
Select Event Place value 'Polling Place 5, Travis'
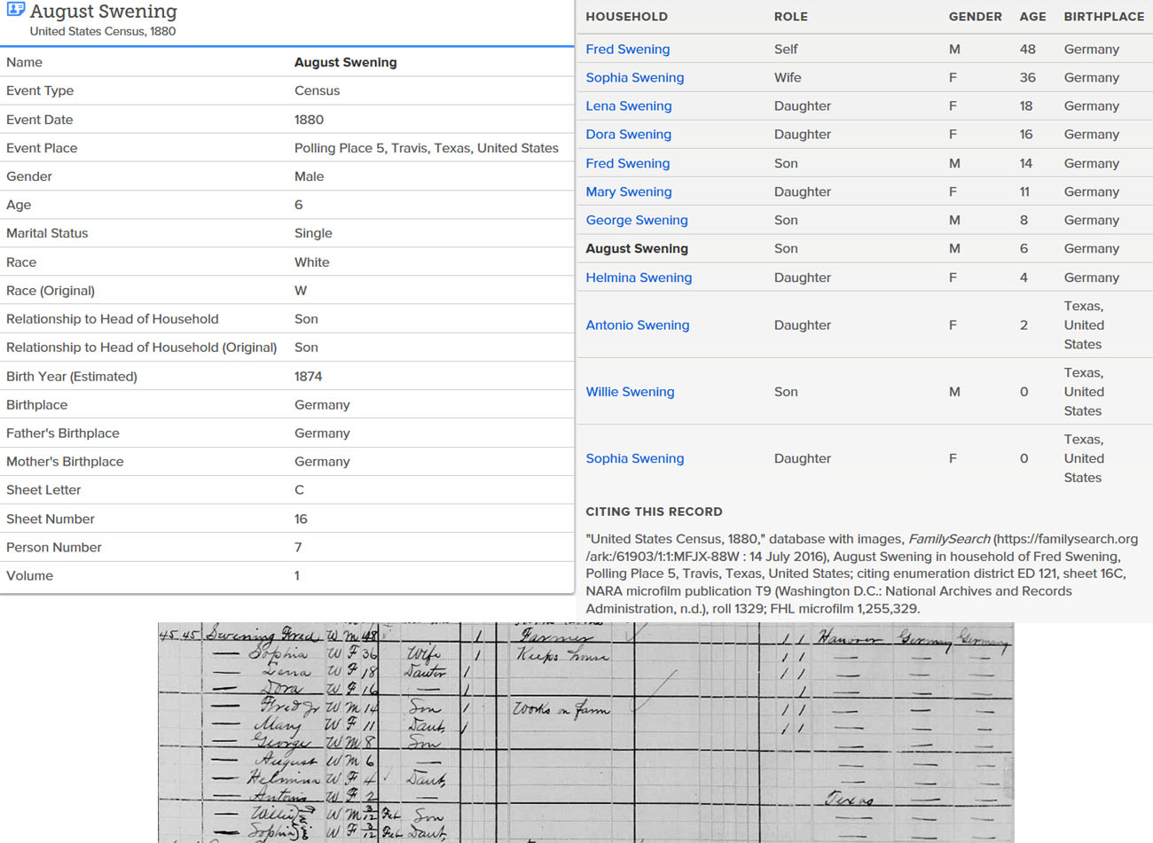tap(427, 148)
